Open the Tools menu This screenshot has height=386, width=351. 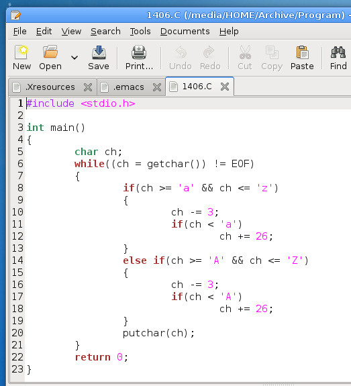point(140,32)
